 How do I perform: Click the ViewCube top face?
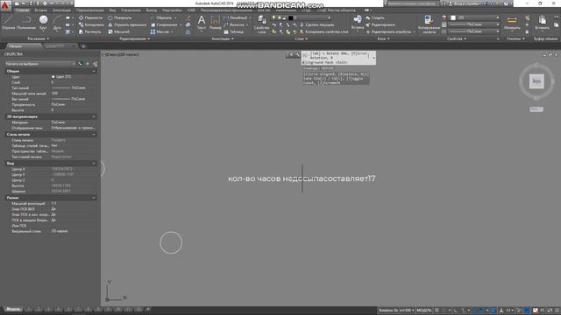[536, 81]
